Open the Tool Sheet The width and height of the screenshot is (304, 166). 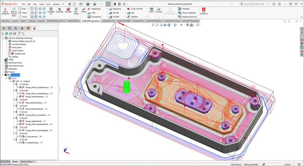[x=76, y=11]
